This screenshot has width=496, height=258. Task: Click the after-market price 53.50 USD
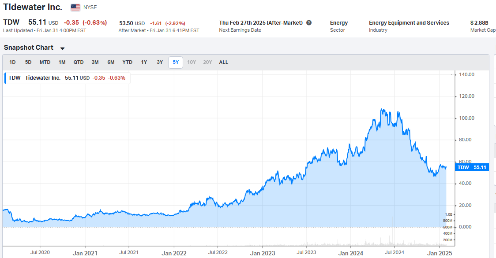point(132,23)
